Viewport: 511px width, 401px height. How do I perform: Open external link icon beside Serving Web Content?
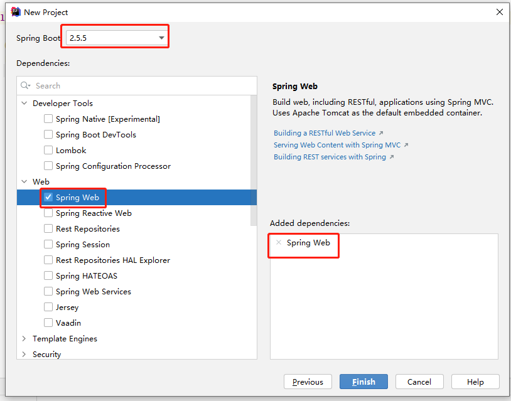pyautogui.click(x=406, y=145)
